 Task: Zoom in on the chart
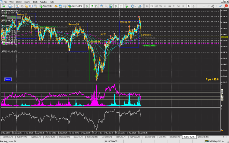tap(102, 6)
